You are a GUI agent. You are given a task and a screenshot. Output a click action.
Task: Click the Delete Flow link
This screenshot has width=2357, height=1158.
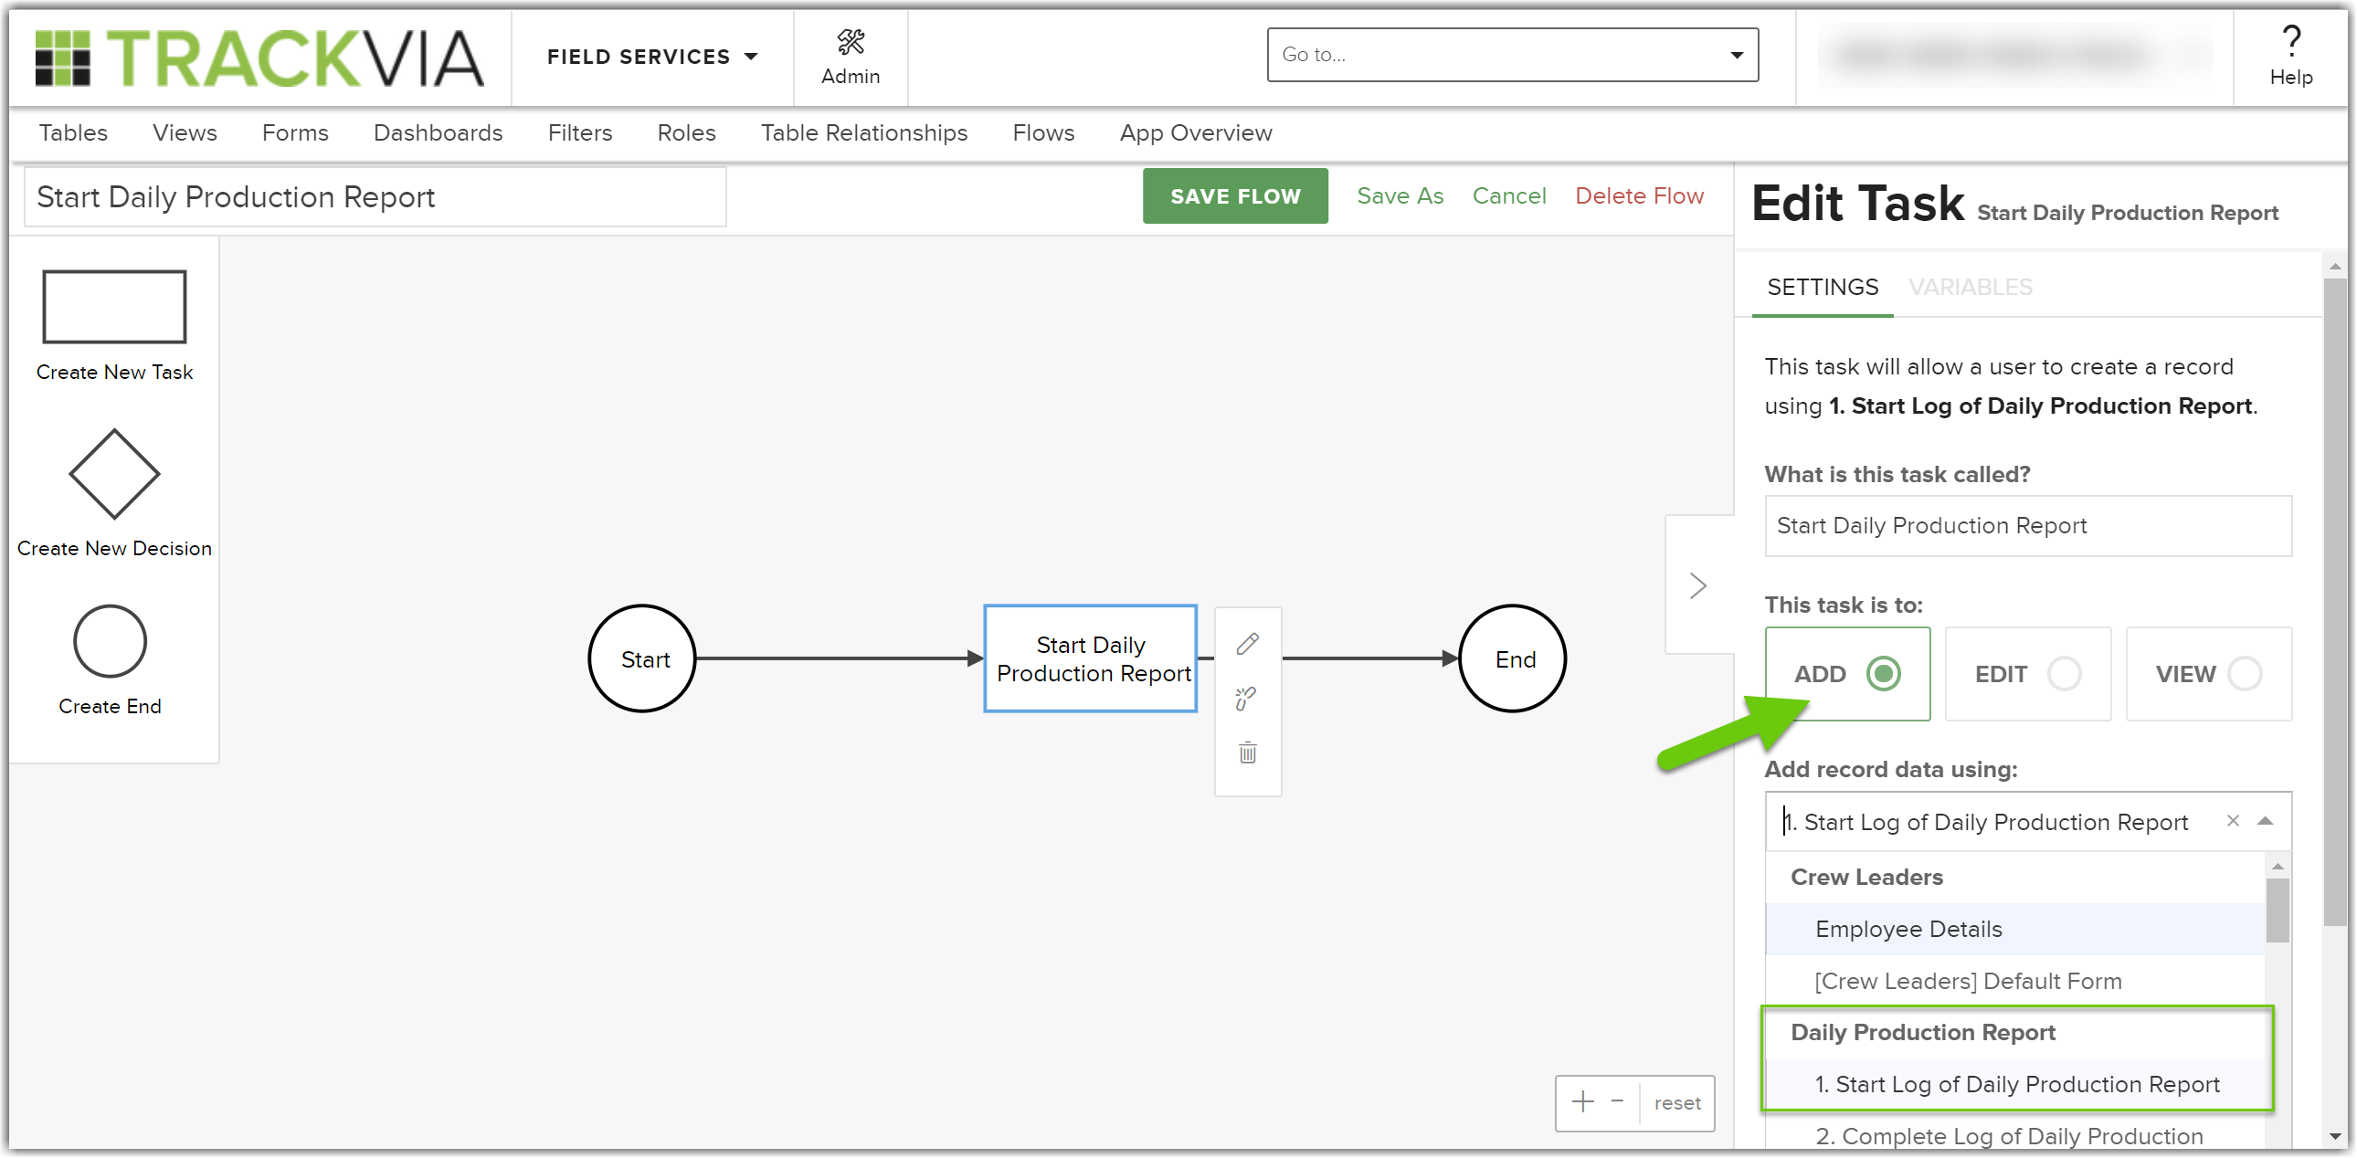1639,195
